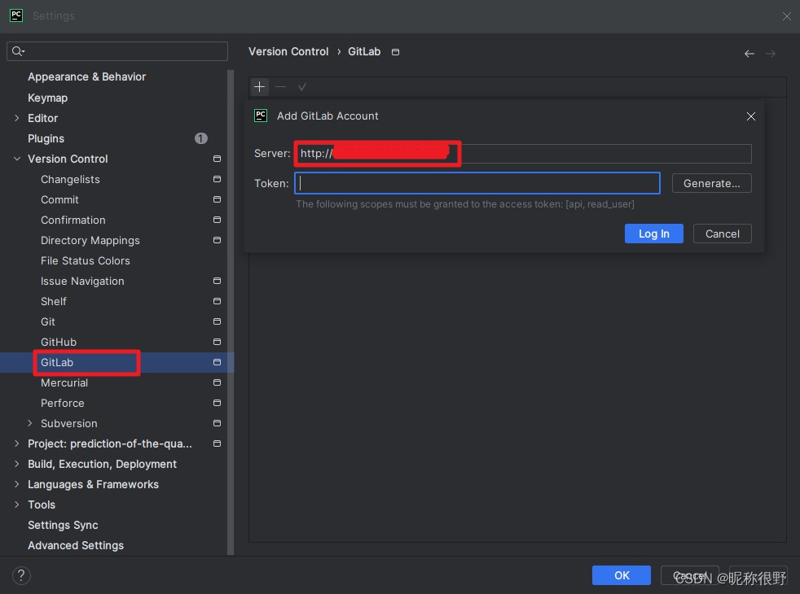The height and width of the screenshot is (594, 800).
Task: Click Version Control breadcrumb link
Action: (288, 52)
